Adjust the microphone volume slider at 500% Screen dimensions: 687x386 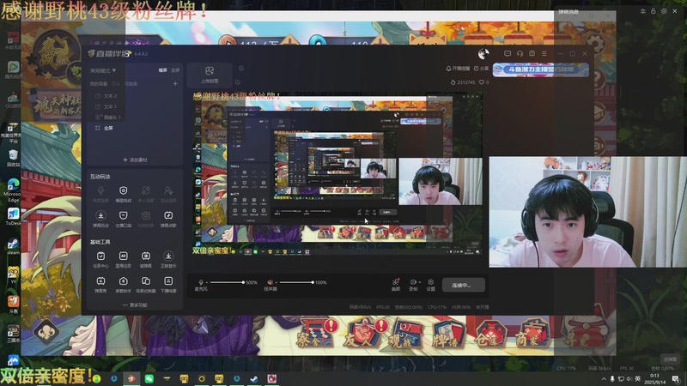tap(226, 282)
